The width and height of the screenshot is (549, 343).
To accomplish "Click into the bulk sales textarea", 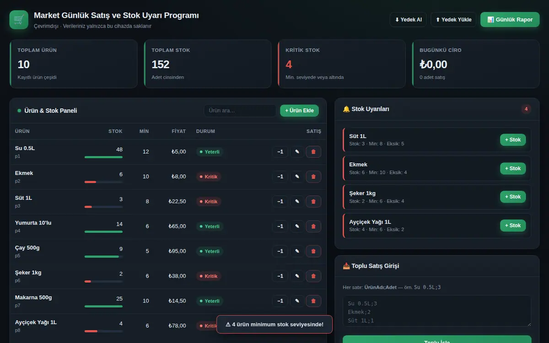I will click(x=437, y=311).
